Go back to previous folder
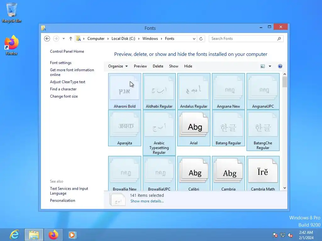 (47, 39)
